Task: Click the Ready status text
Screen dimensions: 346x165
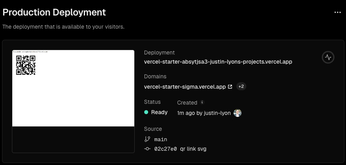Action: pos(159,112)
